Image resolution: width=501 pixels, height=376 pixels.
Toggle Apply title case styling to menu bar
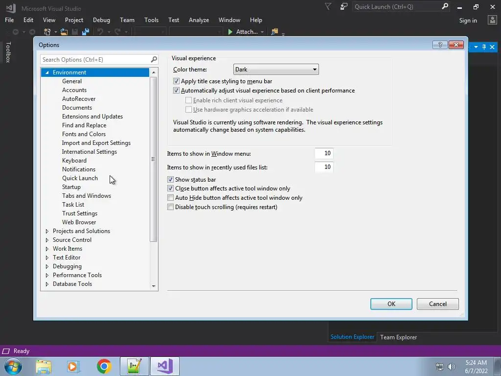(176, 81)
